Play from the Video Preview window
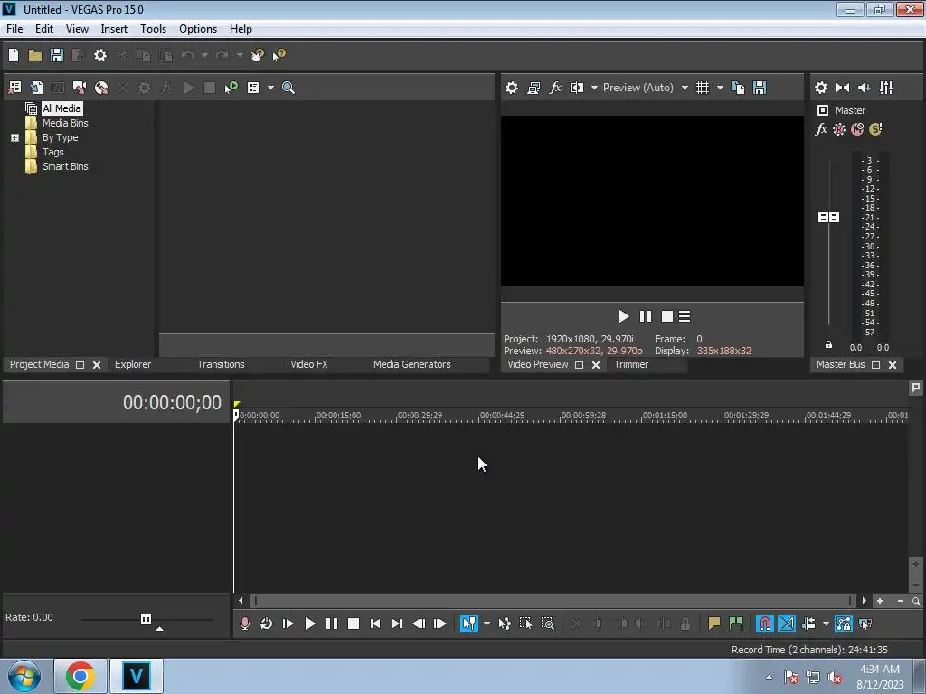926x694 pixels. coord(623,317)
